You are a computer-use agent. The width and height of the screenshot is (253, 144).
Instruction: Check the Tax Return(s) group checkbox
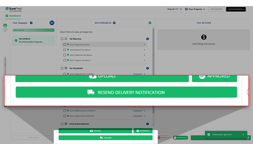coord(62,39)
